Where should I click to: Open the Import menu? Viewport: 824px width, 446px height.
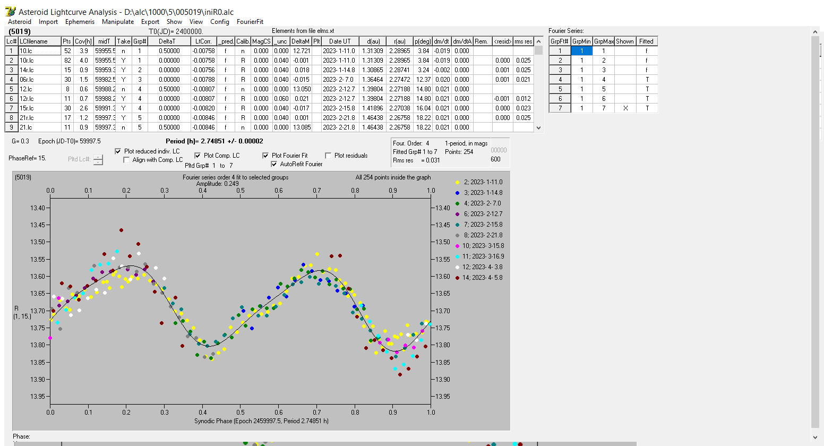(48, 22)
